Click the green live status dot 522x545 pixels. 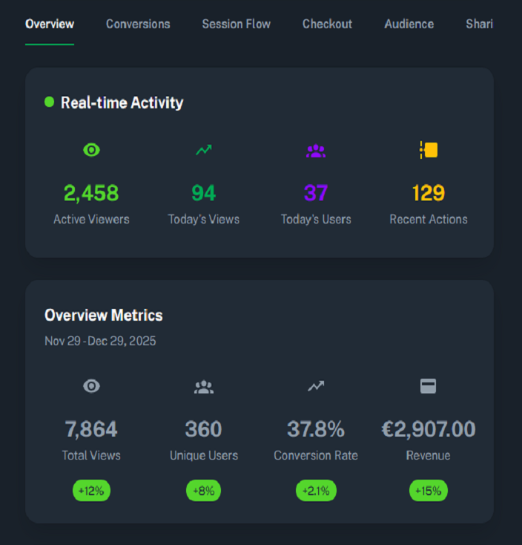click(50, 102)
